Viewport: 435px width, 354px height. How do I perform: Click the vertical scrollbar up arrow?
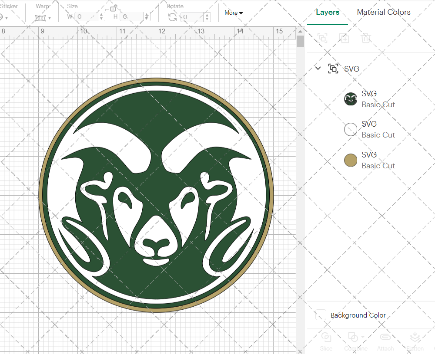300,32
